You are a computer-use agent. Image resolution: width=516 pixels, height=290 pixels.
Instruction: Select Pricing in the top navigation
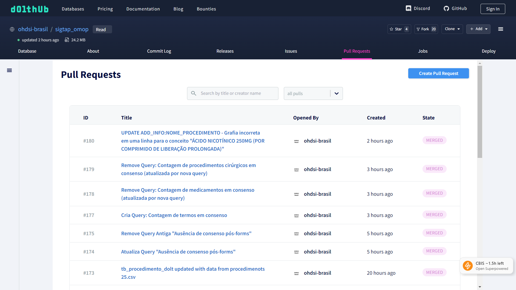coord(105,9)
